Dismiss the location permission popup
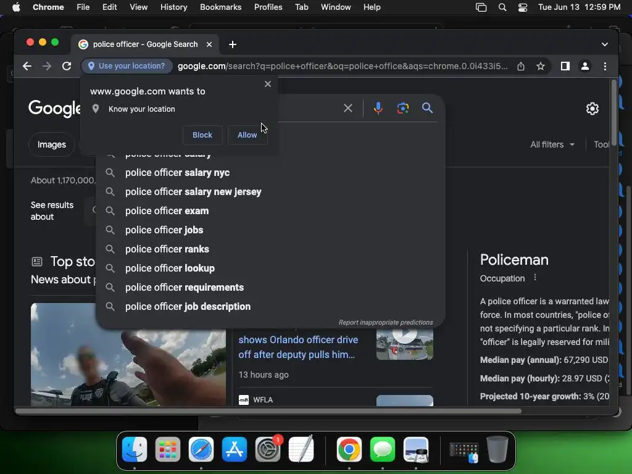 pos(268,84)
